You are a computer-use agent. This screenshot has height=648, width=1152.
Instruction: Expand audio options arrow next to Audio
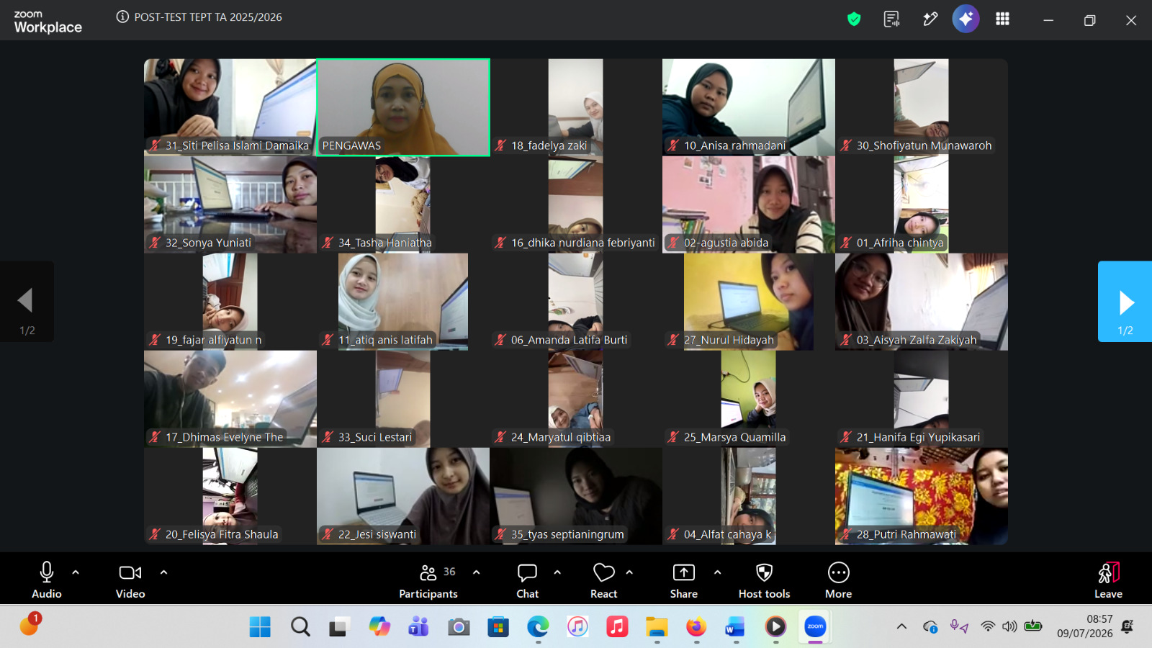(76, 572)
